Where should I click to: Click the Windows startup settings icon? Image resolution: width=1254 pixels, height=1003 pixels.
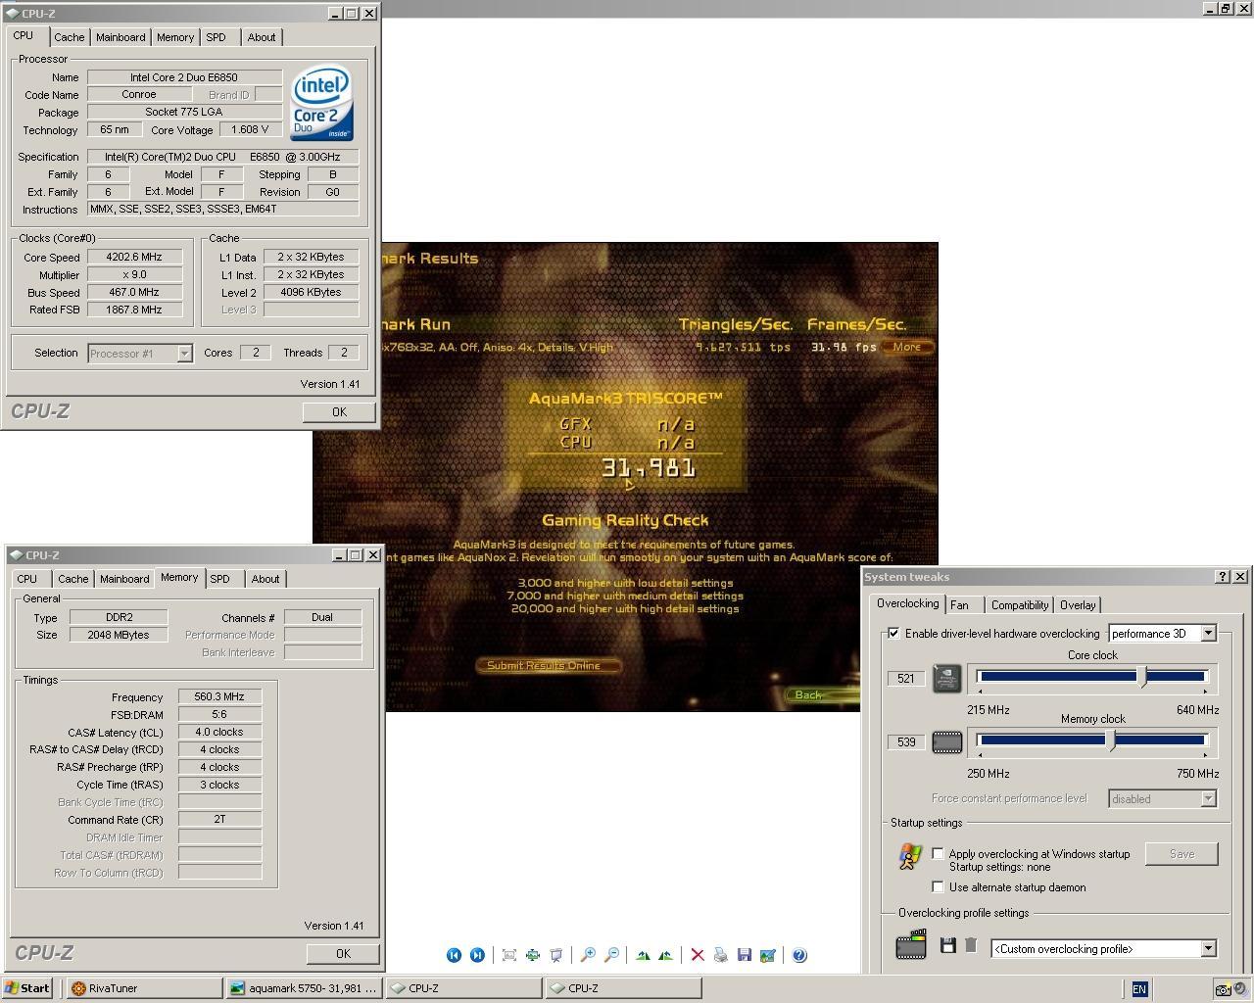(x=910, y=856)
